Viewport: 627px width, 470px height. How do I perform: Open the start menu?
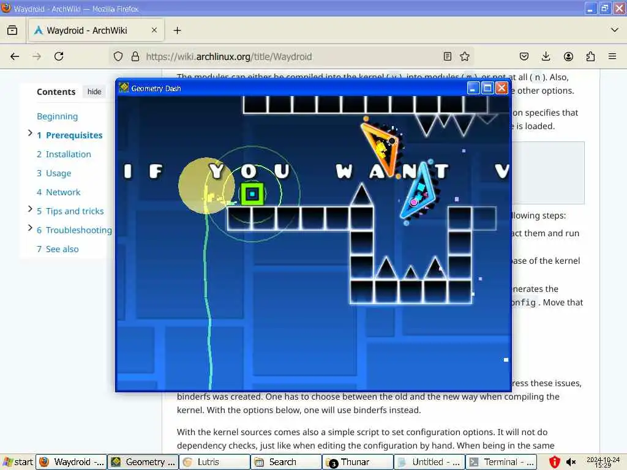pos(18,462)
